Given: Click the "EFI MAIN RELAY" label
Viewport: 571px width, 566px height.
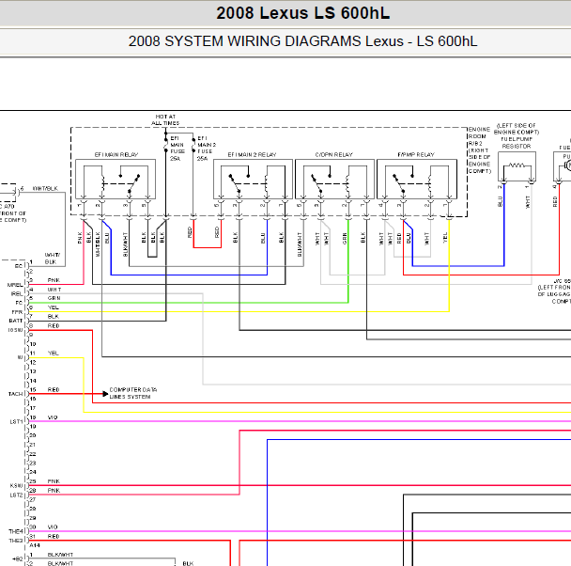Looking at the screenshot, I should click(116, 155).
